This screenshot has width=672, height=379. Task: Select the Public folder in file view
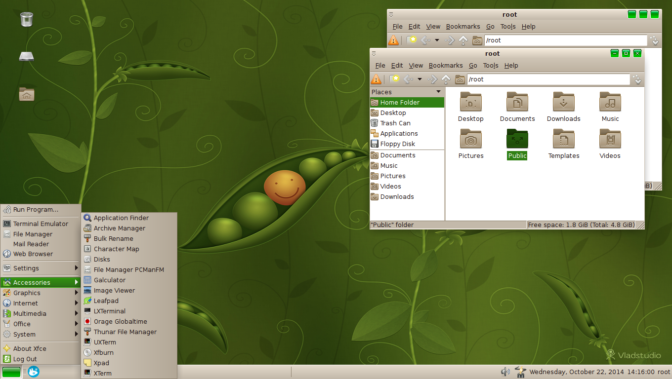click(x=517, y=144)
